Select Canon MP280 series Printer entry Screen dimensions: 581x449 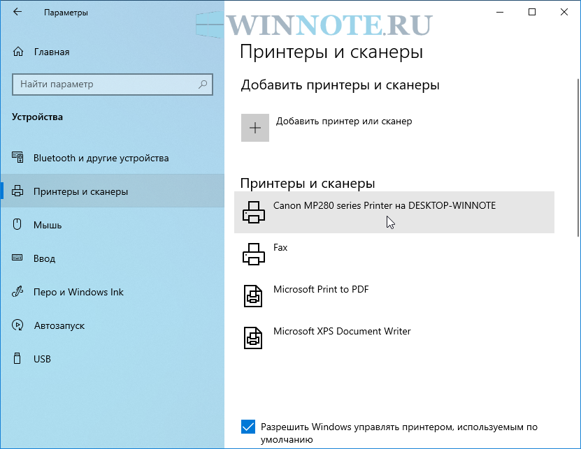pyautogui.click(x=384, y=206)
